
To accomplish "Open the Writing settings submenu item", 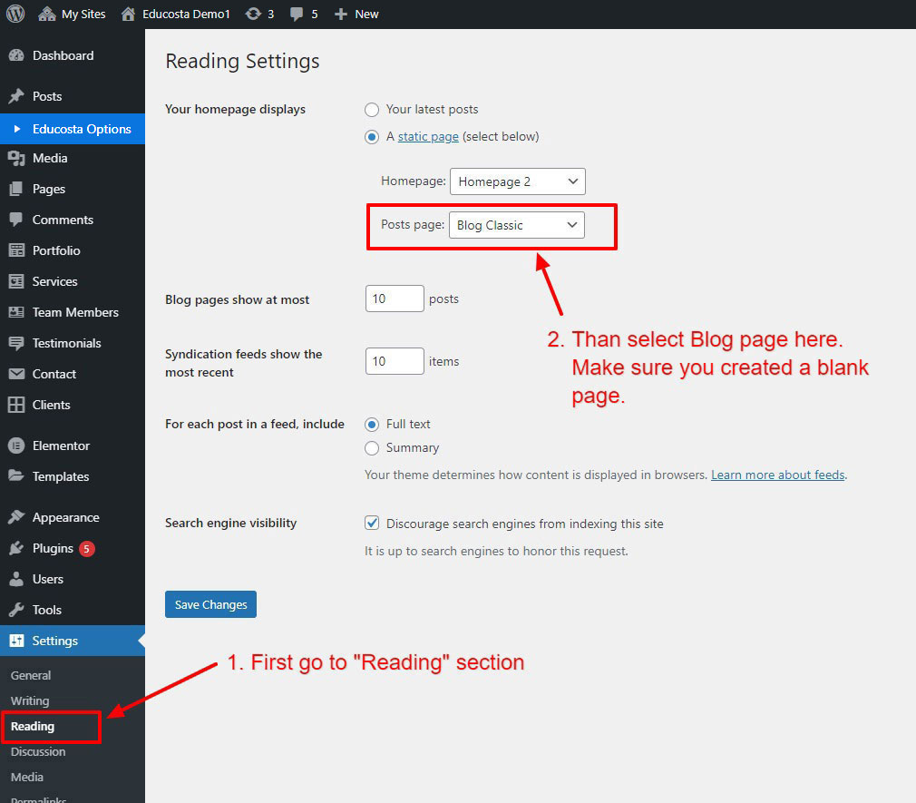I will pyautogui.click(x=30, y=700).
